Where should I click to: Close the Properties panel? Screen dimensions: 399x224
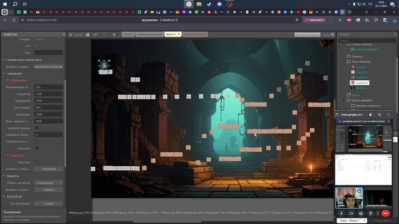(x=64, y=34)
